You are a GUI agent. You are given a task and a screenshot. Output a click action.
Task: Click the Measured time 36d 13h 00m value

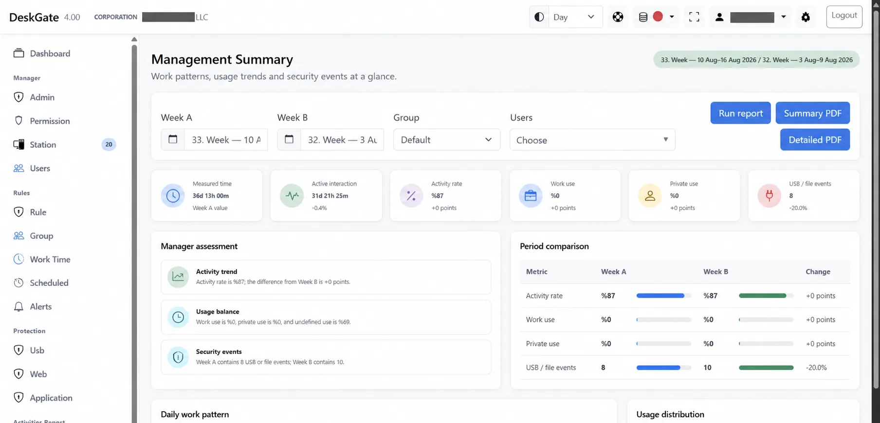(x=211, y=195)
